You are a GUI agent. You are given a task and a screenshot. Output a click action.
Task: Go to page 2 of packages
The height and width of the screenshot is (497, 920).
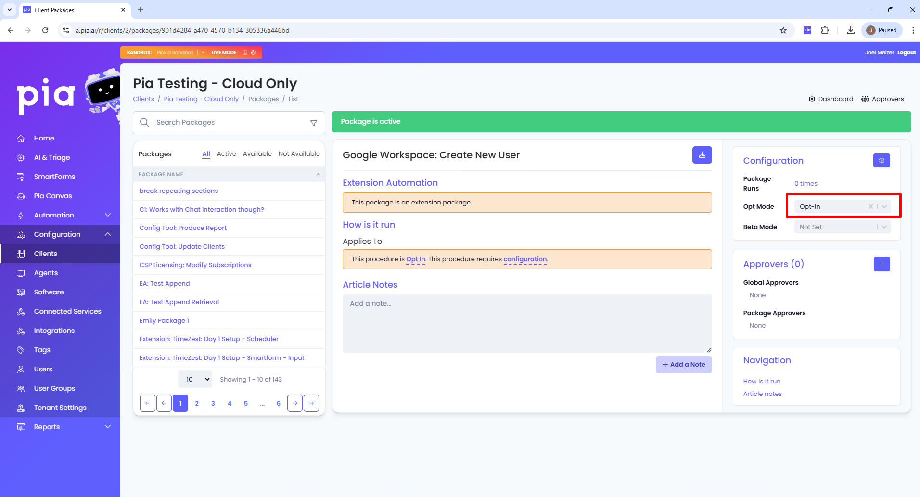point(197,403)
